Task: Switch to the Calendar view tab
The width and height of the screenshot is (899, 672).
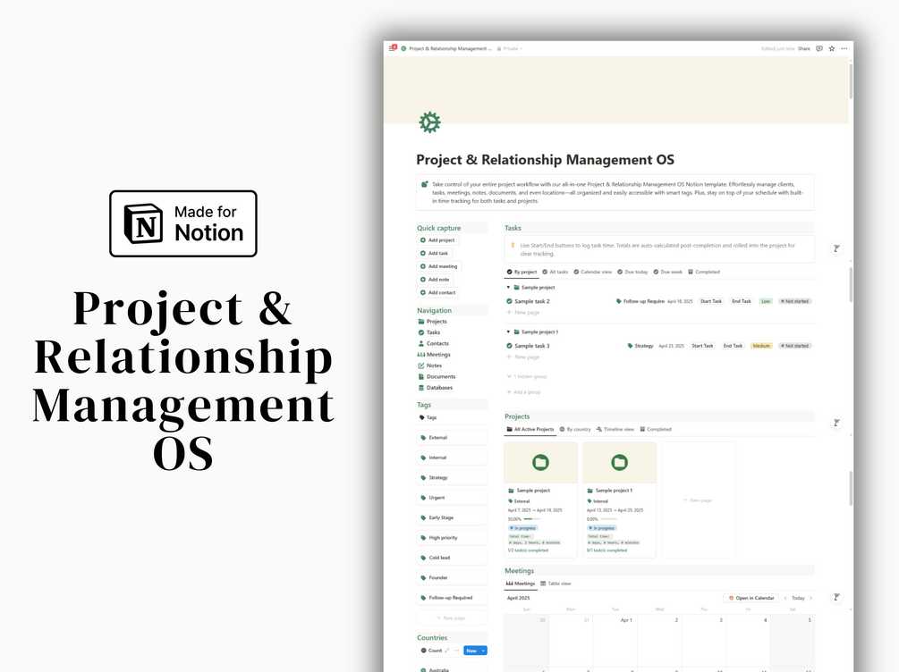Action: 595,272
